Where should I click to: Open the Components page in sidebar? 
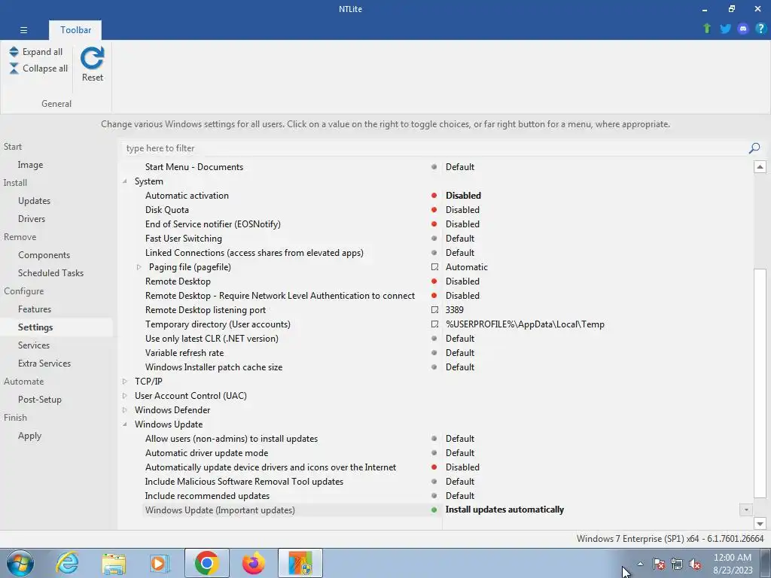click(x=44, y=254)
